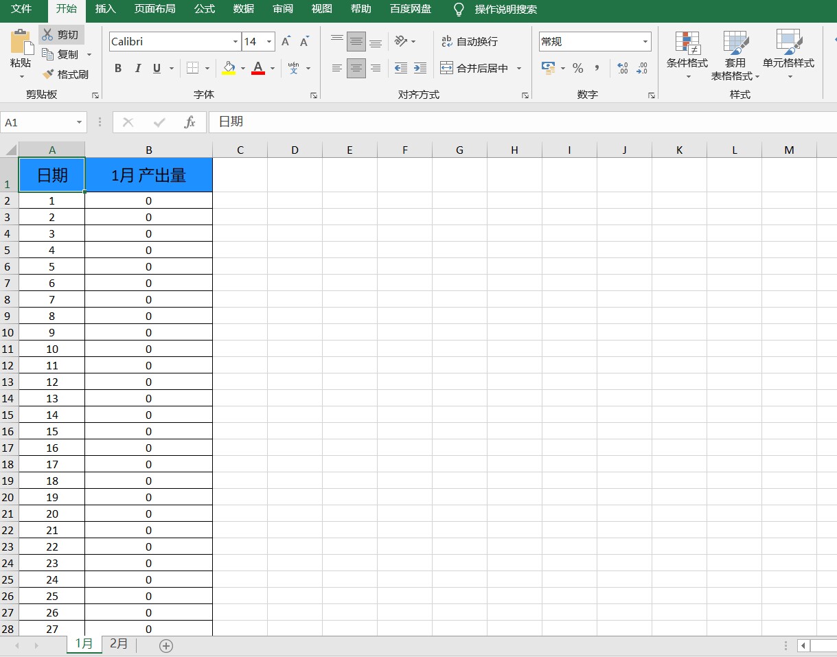
Task: Toggle Bold formatting
Action: [118, 68]
